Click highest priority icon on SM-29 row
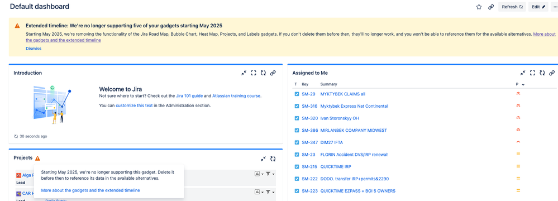The height and width of the screenshot is (201, 558). click(x=518, y=94)
